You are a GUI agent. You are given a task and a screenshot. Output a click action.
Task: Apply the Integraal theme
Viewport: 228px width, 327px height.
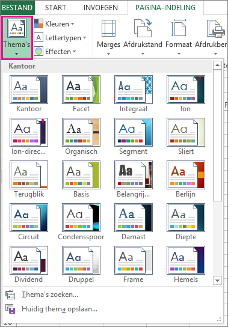[x=134, y=94]
